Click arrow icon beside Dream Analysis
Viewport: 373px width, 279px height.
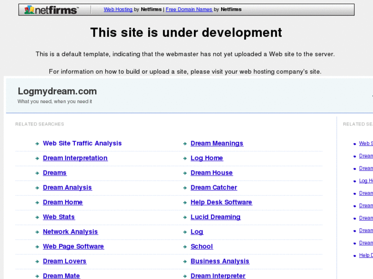point(37,188)
